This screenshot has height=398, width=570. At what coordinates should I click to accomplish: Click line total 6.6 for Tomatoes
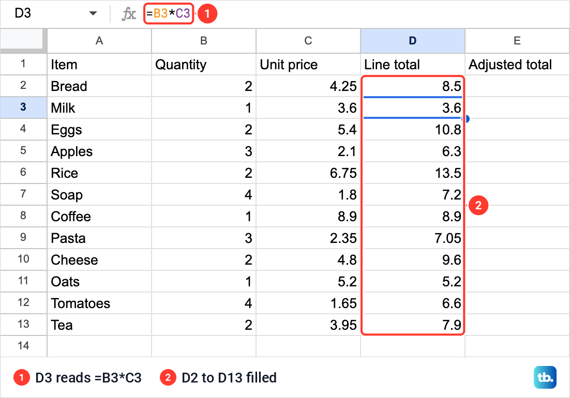point(413,303)
